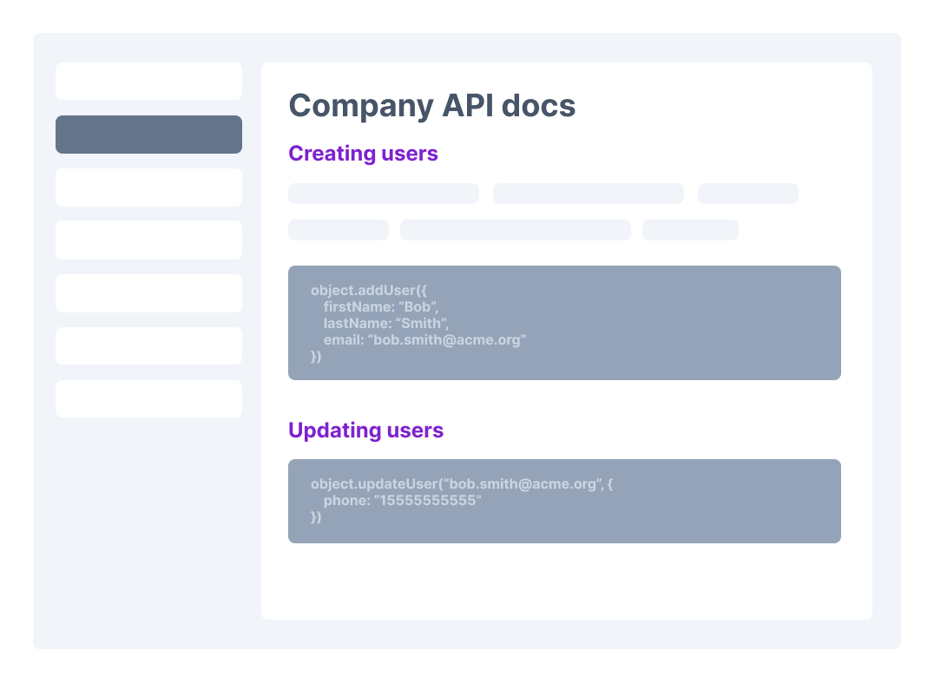Click the 'object.addUser({' code line
The image size is (934, 677).
[369, 291]
